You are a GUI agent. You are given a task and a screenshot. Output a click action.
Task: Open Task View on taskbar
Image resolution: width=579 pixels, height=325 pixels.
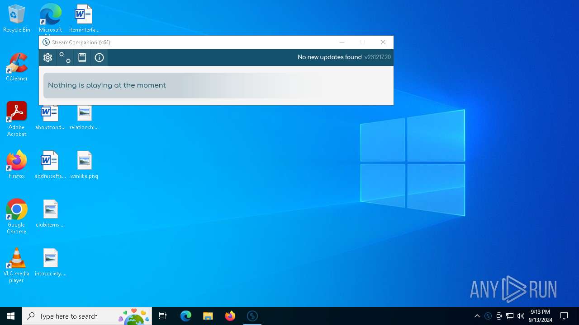tap(163, 316)
